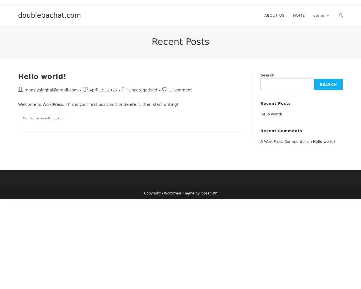Click the comment bubble icon
Screen dimensions: 361x289
pyautogui.click(x=165, y=89)
